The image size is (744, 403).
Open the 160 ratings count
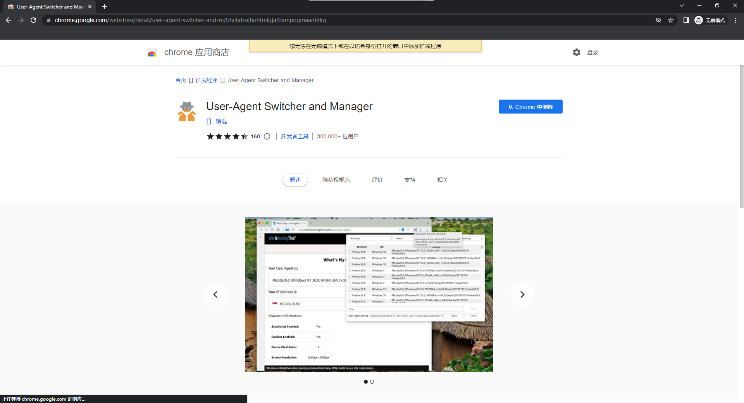click(255, 136)
